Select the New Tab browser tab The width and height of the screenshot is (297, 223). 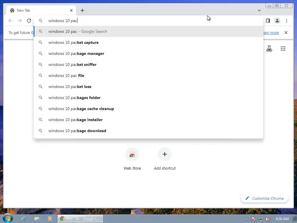tap(41, 10)
